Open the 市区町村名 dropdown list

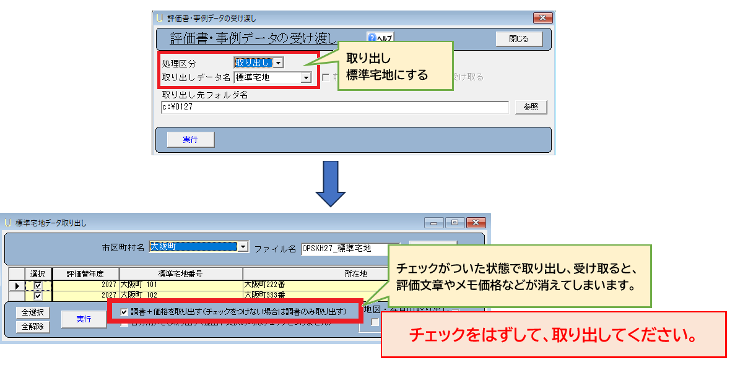243,247
